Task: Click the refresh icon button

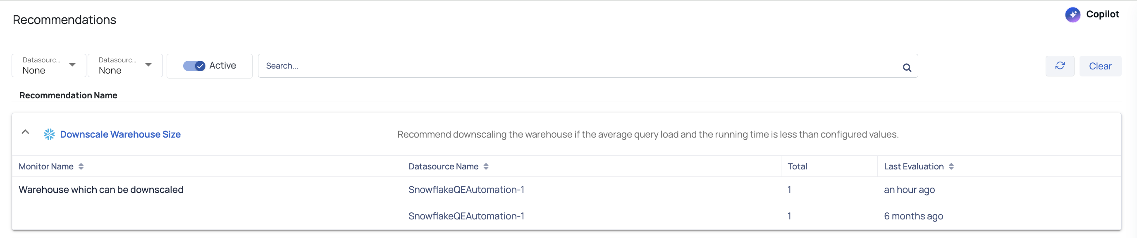Action: [1060, 66]
